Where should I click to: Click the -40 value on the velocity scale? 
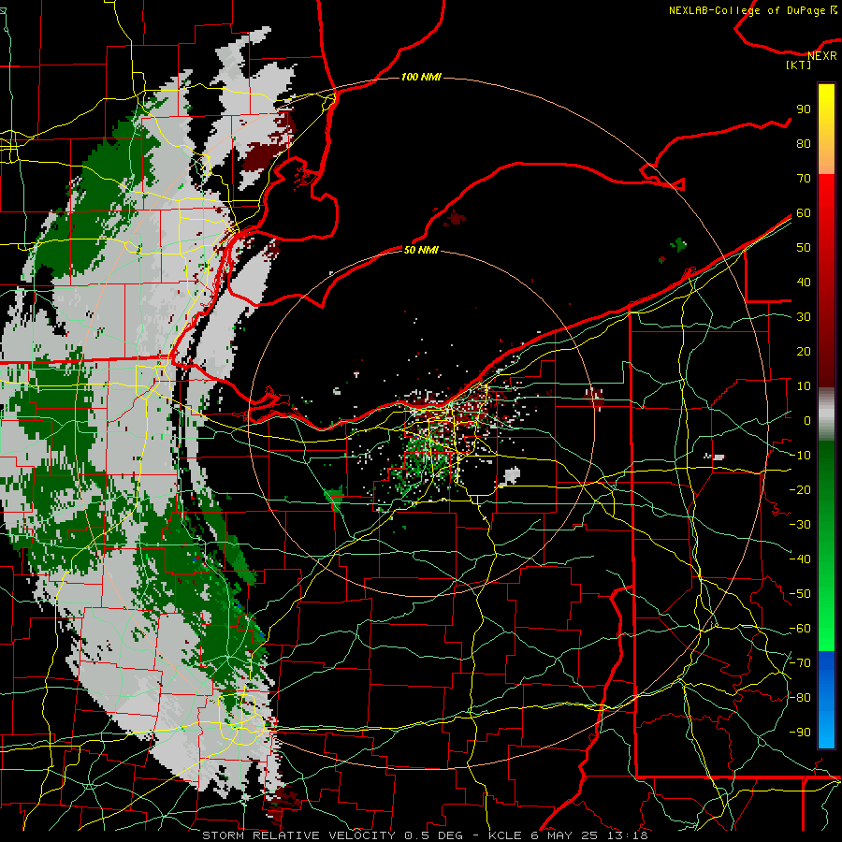[x=800, y=559]
